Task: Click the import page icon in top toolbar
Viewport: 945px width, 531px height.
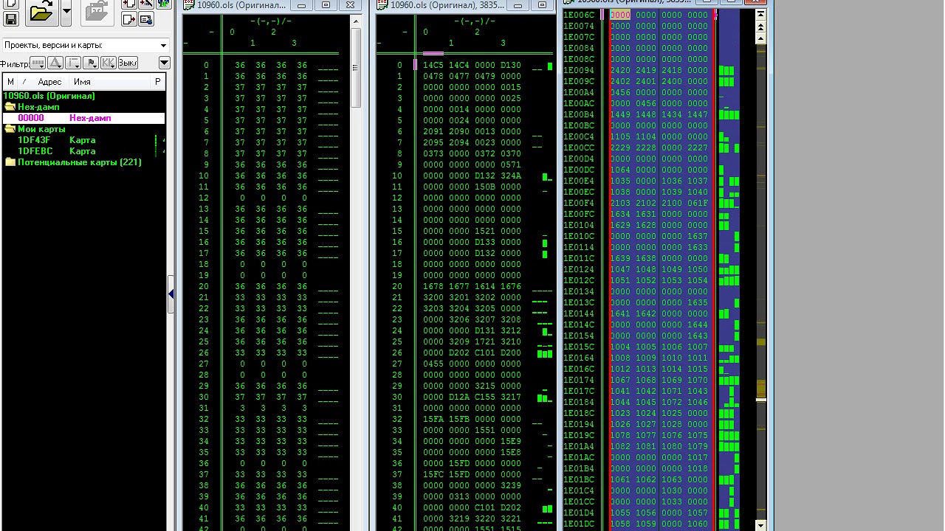Action: coord(128,4)
